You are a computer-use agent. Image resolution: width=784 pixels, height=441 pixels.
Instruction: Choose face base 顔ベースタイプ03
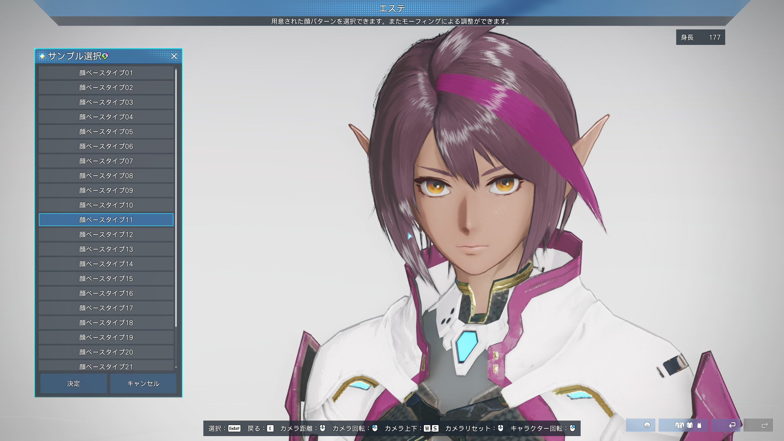tap(106, 102)
